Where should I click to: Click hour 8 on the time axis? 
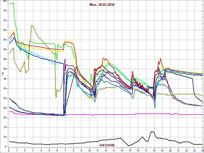[73, 150]
